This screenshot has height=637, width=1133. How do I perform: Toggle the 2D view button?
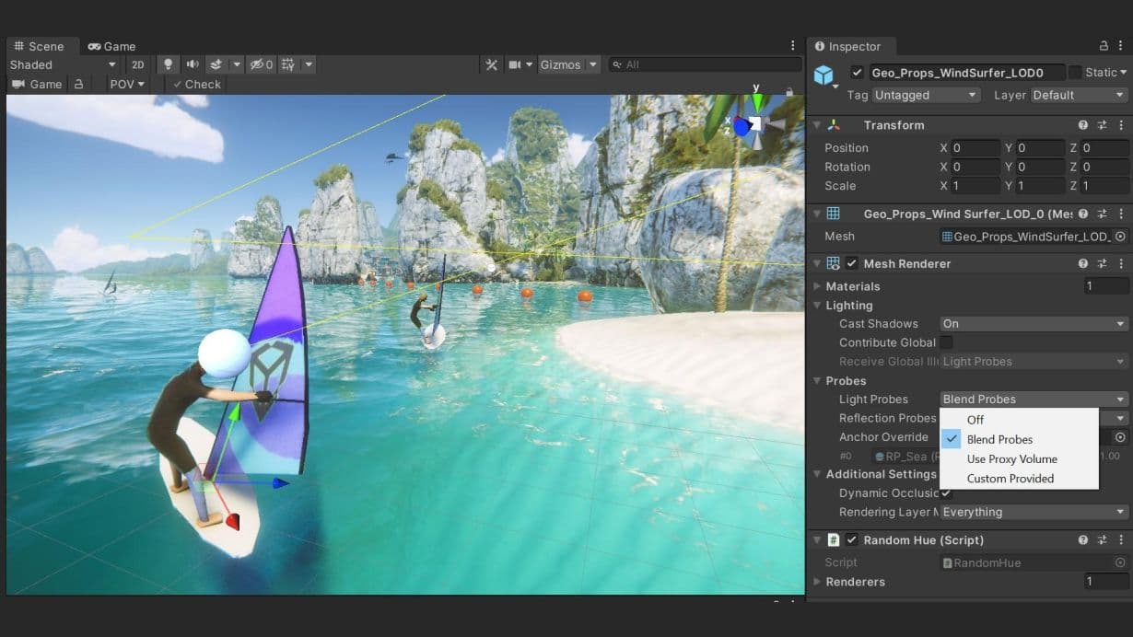tap(139, 64)
